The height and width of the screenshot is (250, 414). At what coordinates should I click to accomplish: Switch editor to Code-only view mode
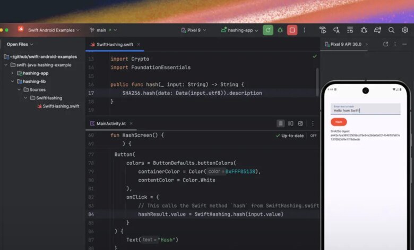[x=281, y=123]
